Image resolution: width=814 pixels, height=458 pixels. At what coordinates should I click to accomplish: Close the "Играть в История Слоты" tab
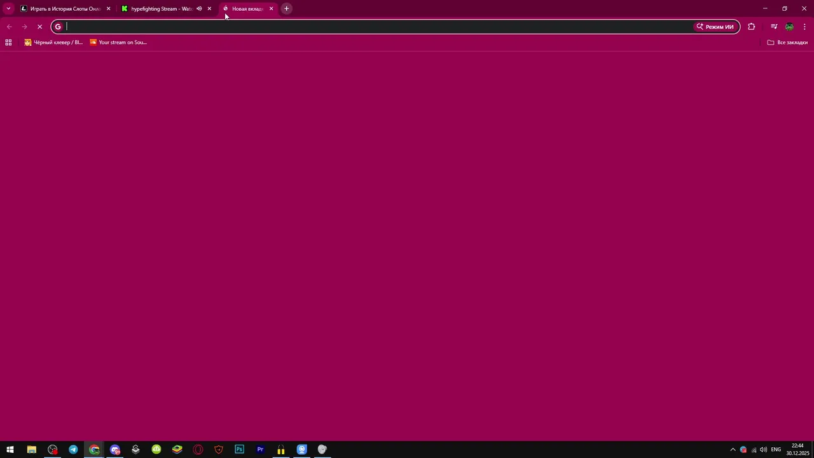108,9
